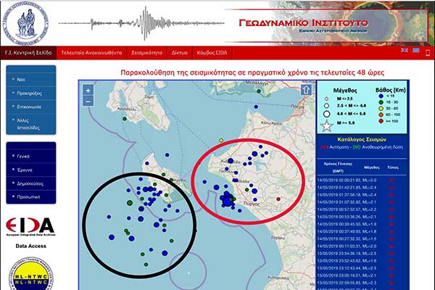Open the Τελευταία Ανακοινωθέντα menu
This screenshot has height=290, width=435.
93,52
